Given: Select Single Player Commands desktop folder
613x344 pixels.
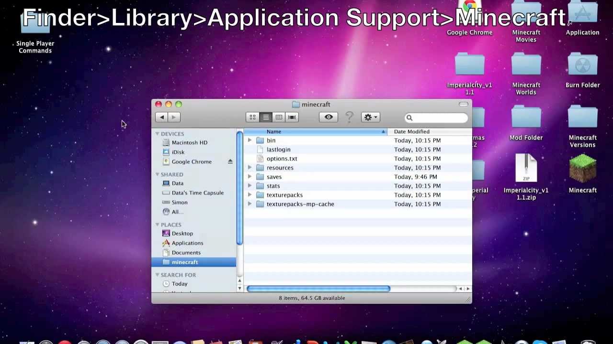Looking at the screenshot, I should [35, 32].
